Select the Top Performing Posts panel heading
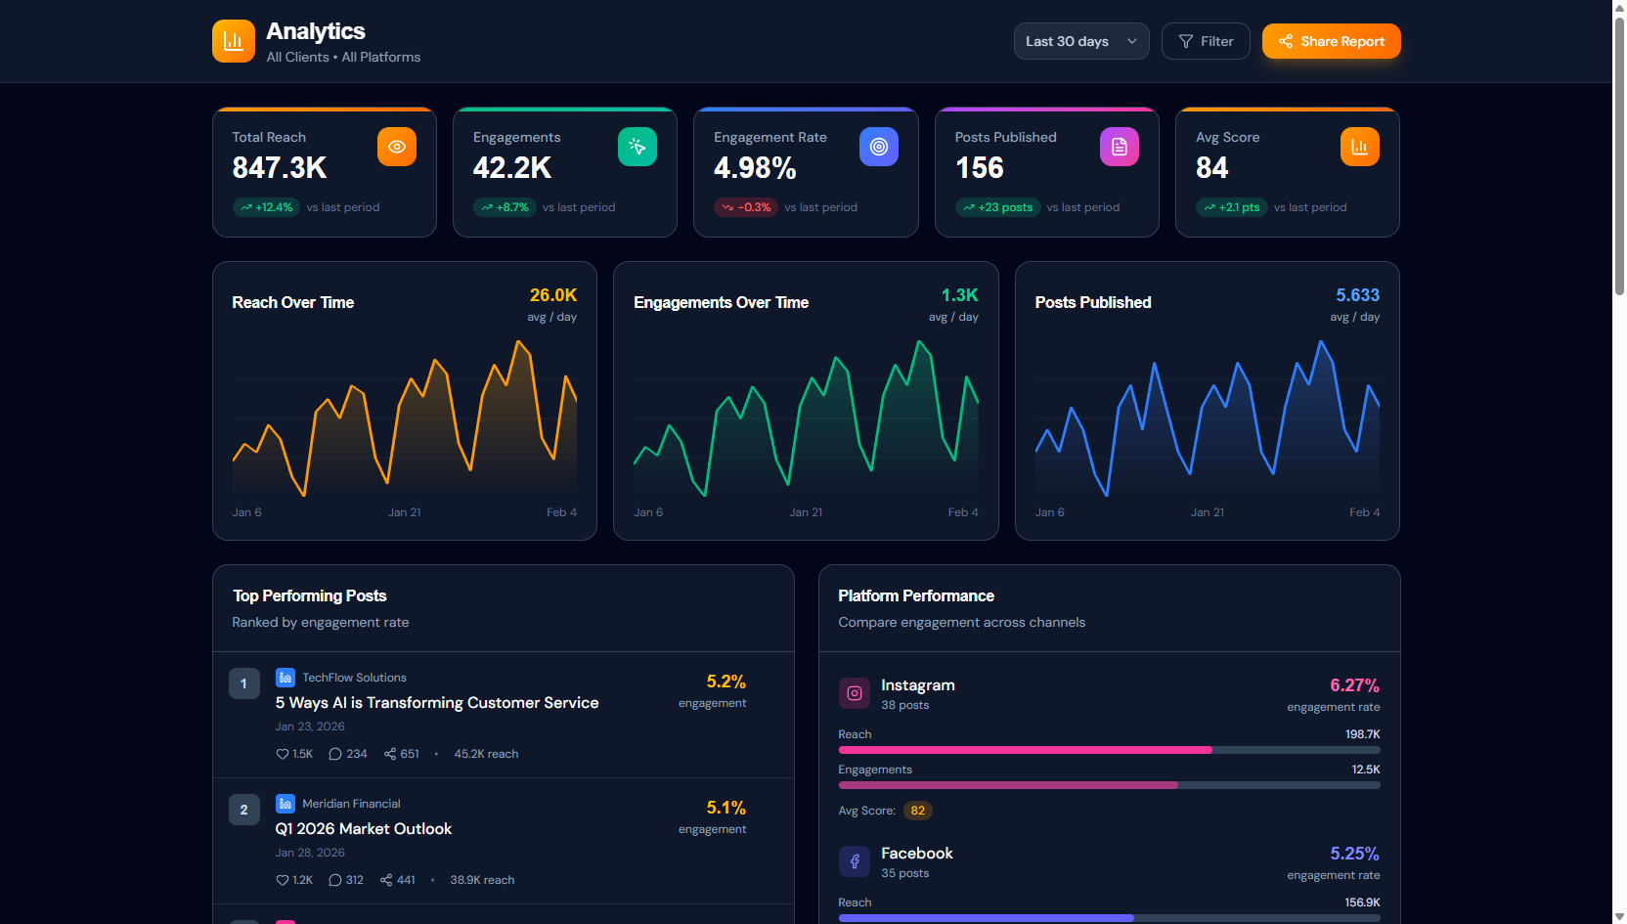This screenshot has width=1627, height=924. coord(309,595)
